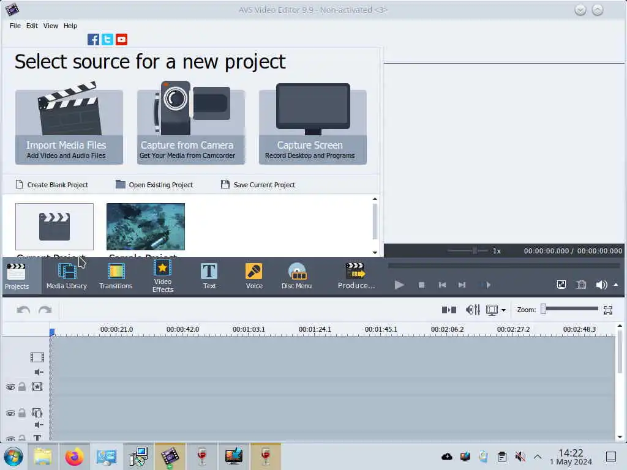Lock the video overlay track

(x=22, y=413)
